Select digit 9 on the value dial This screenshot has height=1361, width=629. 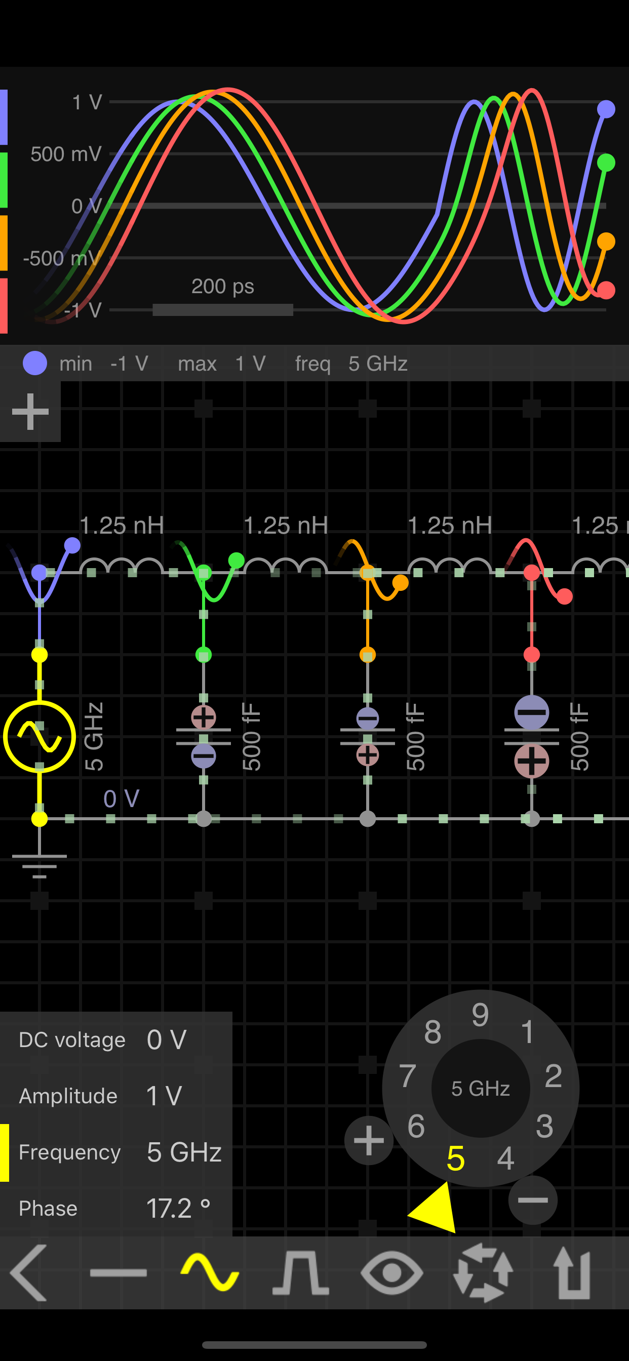pyautogui.click(x=480, y=1014)
